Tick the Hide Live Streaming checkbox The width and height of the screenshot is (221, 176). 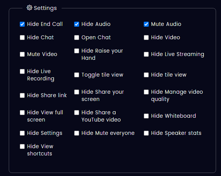[x=146, y=54]
